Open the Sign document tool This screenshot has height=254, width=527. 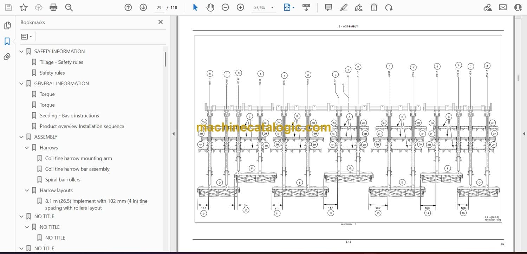359,7
